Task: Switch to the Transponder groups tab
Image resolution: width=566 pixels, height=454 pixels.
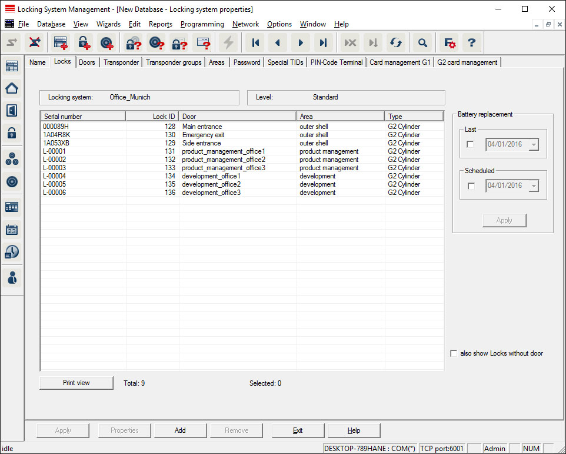Action: (x=174, y=62)
